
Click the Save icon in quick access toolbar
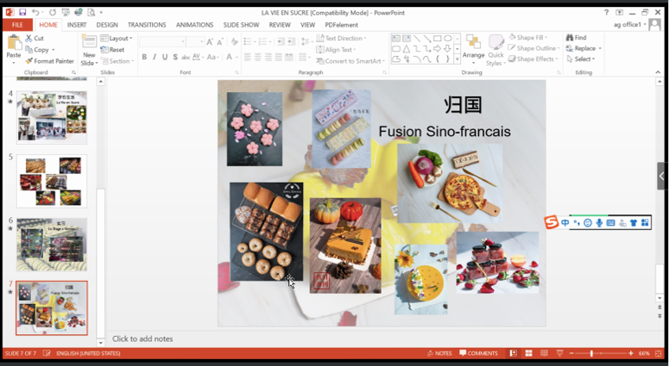pyautogui.click(x=22, y=13)
